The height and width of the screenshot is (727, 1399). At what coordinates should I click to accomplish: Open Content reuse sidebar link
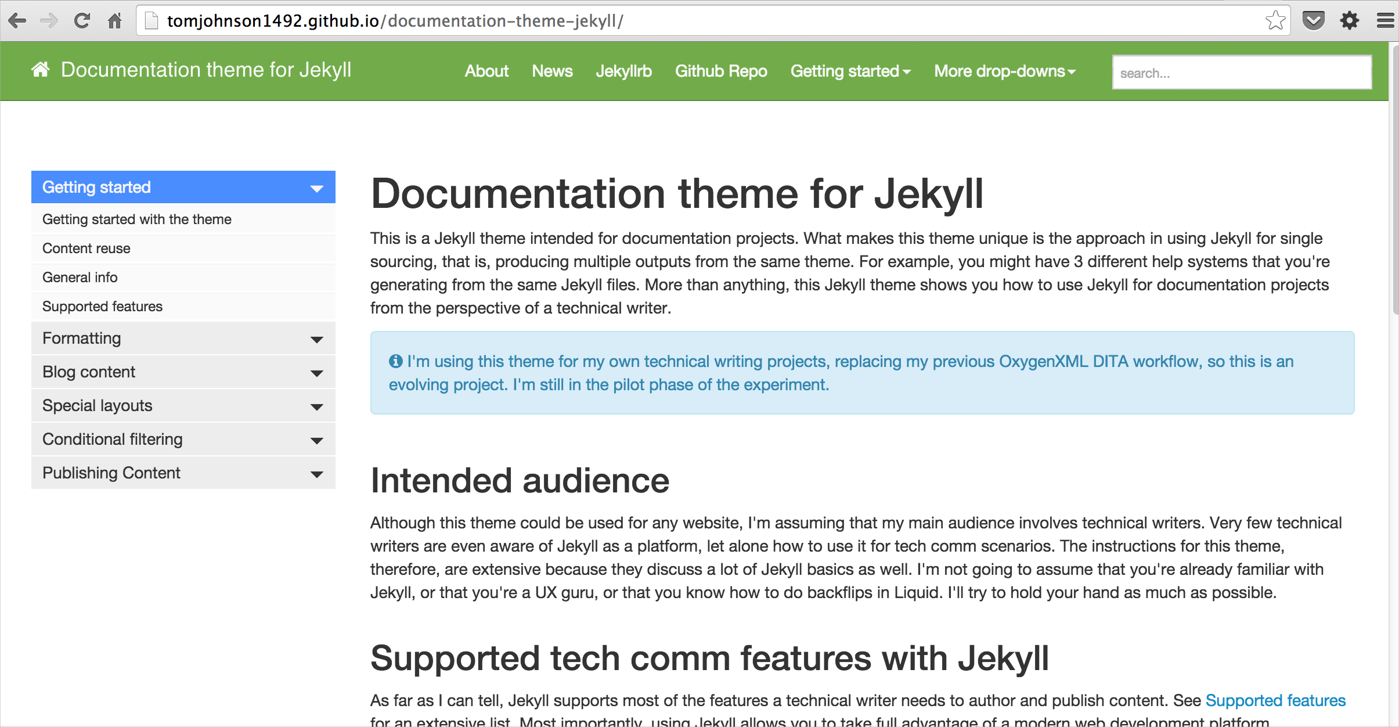click(86, 249)
